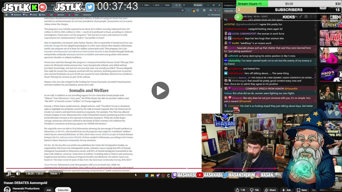342x192 pixels.
Task: Open the Hasanabi Productions channel name
Action: [26, 189]
